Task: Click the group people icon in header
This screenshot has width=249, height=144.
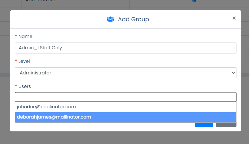Action: tap(111, 19)
